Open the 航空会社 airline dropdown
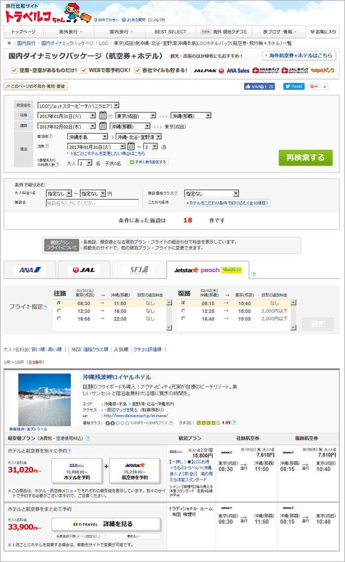Viewport: 345px width, 562px height. [x=78, y=105]
